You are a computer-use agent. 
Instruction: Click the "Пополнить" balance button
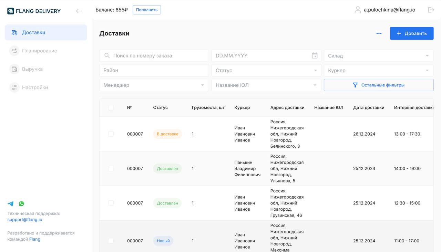pyautogui.click(x=147, y=10)
